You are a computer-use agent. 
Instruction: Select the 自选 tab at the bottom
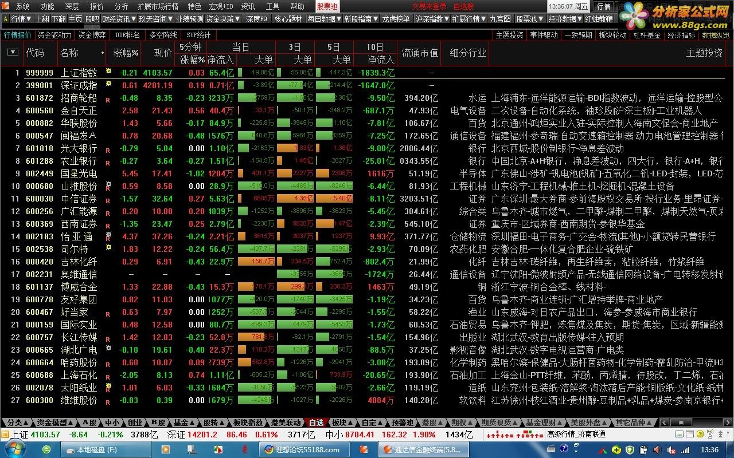pyautogui.click(x=317, y=423)
